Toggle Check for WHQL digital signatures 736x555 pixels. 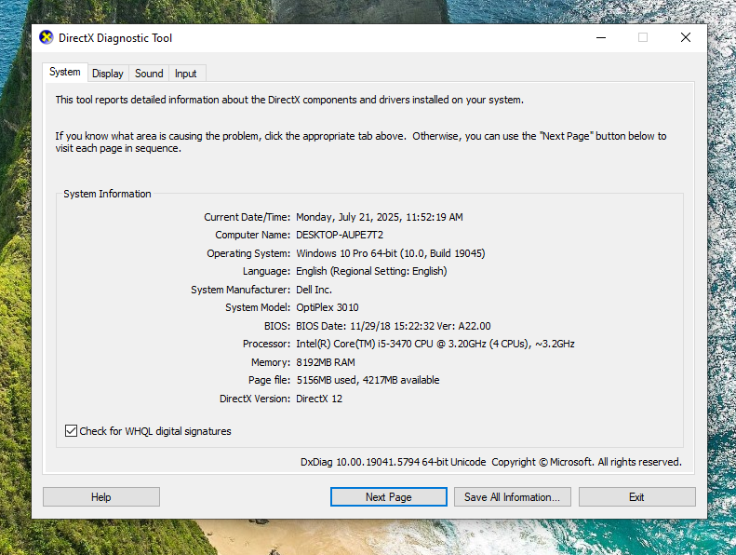148,431
